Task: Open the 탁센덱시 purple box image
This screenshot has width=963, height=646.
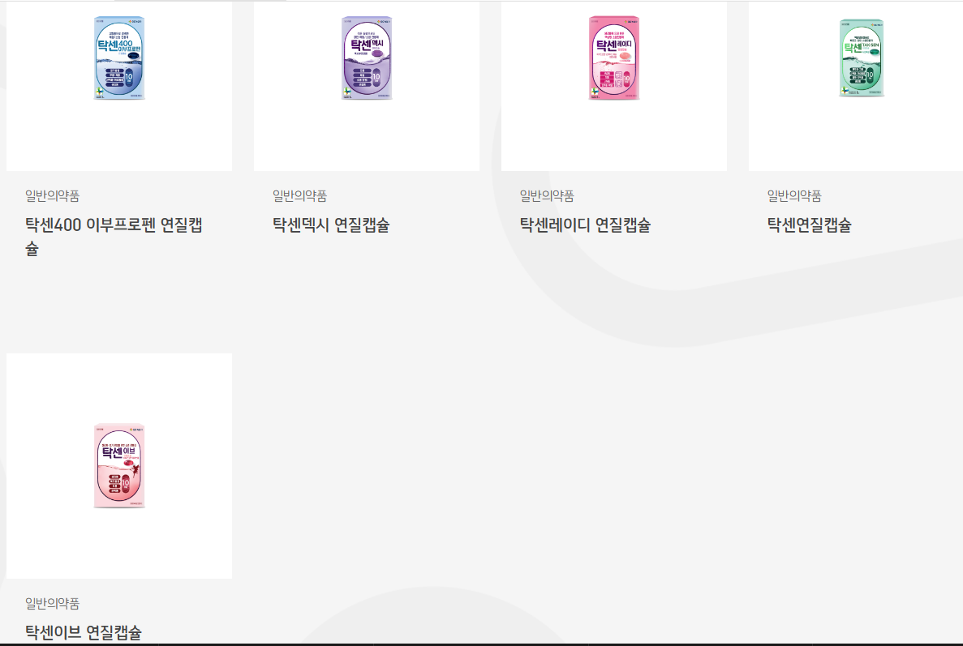Action: [x=367, y=58]
